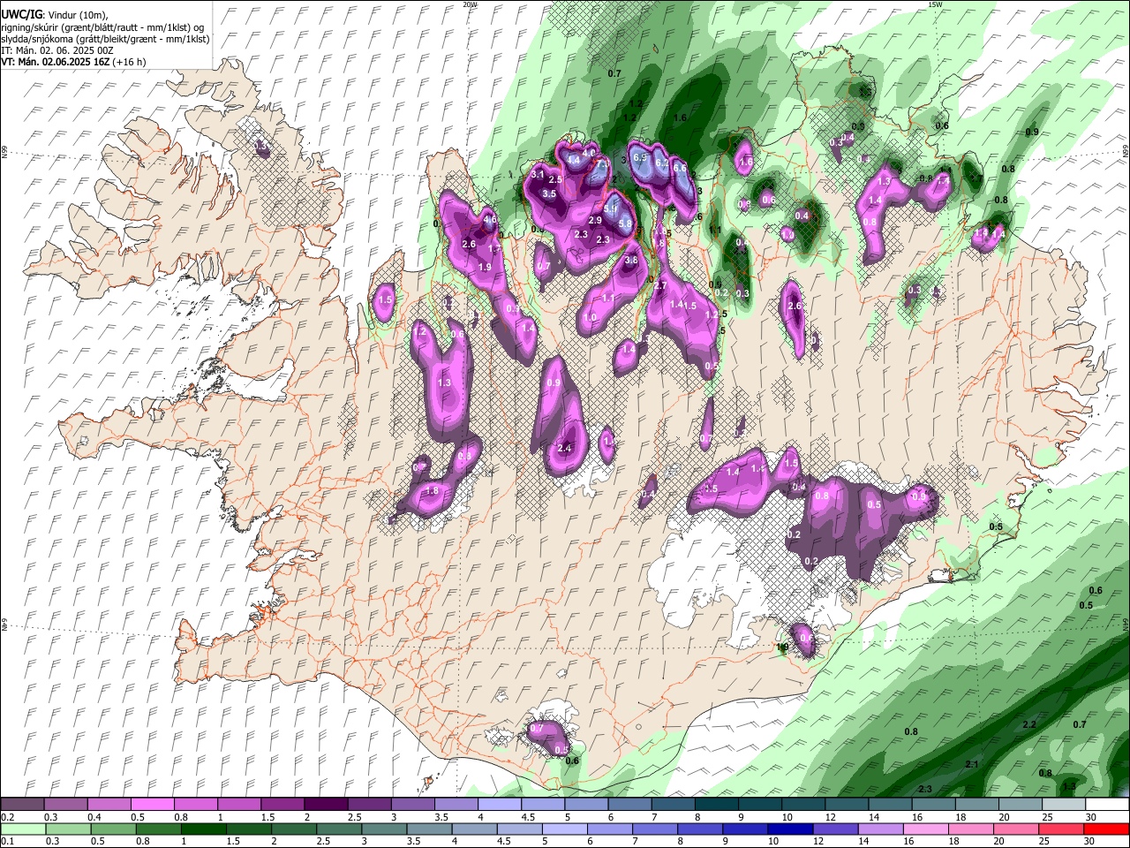Click the '0.1' label in the bottom legend row
The width and height of the screenshot is (1130, 848).
tap(7, 842)
